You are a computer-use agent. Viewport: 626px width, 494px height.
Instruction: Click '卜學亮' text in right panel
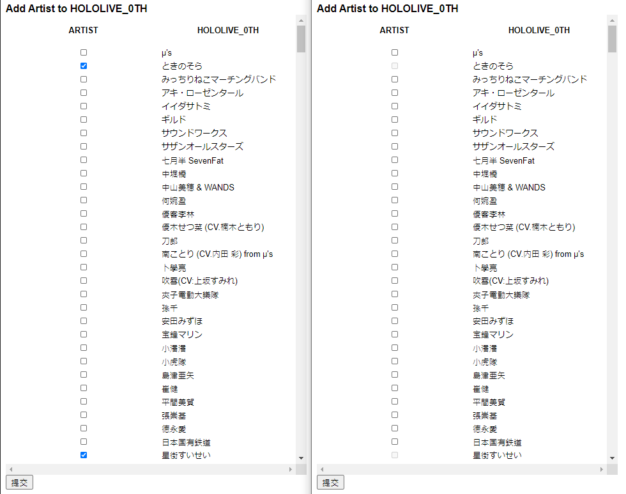tap(485, 268)
